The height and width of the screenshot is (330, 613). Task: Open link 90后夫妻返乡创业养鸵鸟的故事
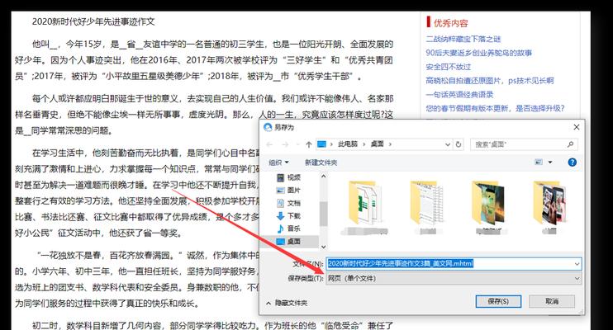[478, 53]
